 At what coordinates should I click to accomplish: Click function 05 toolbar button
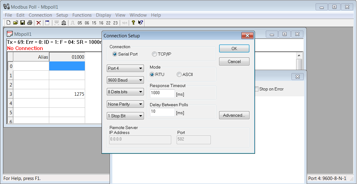coord(80,23)
